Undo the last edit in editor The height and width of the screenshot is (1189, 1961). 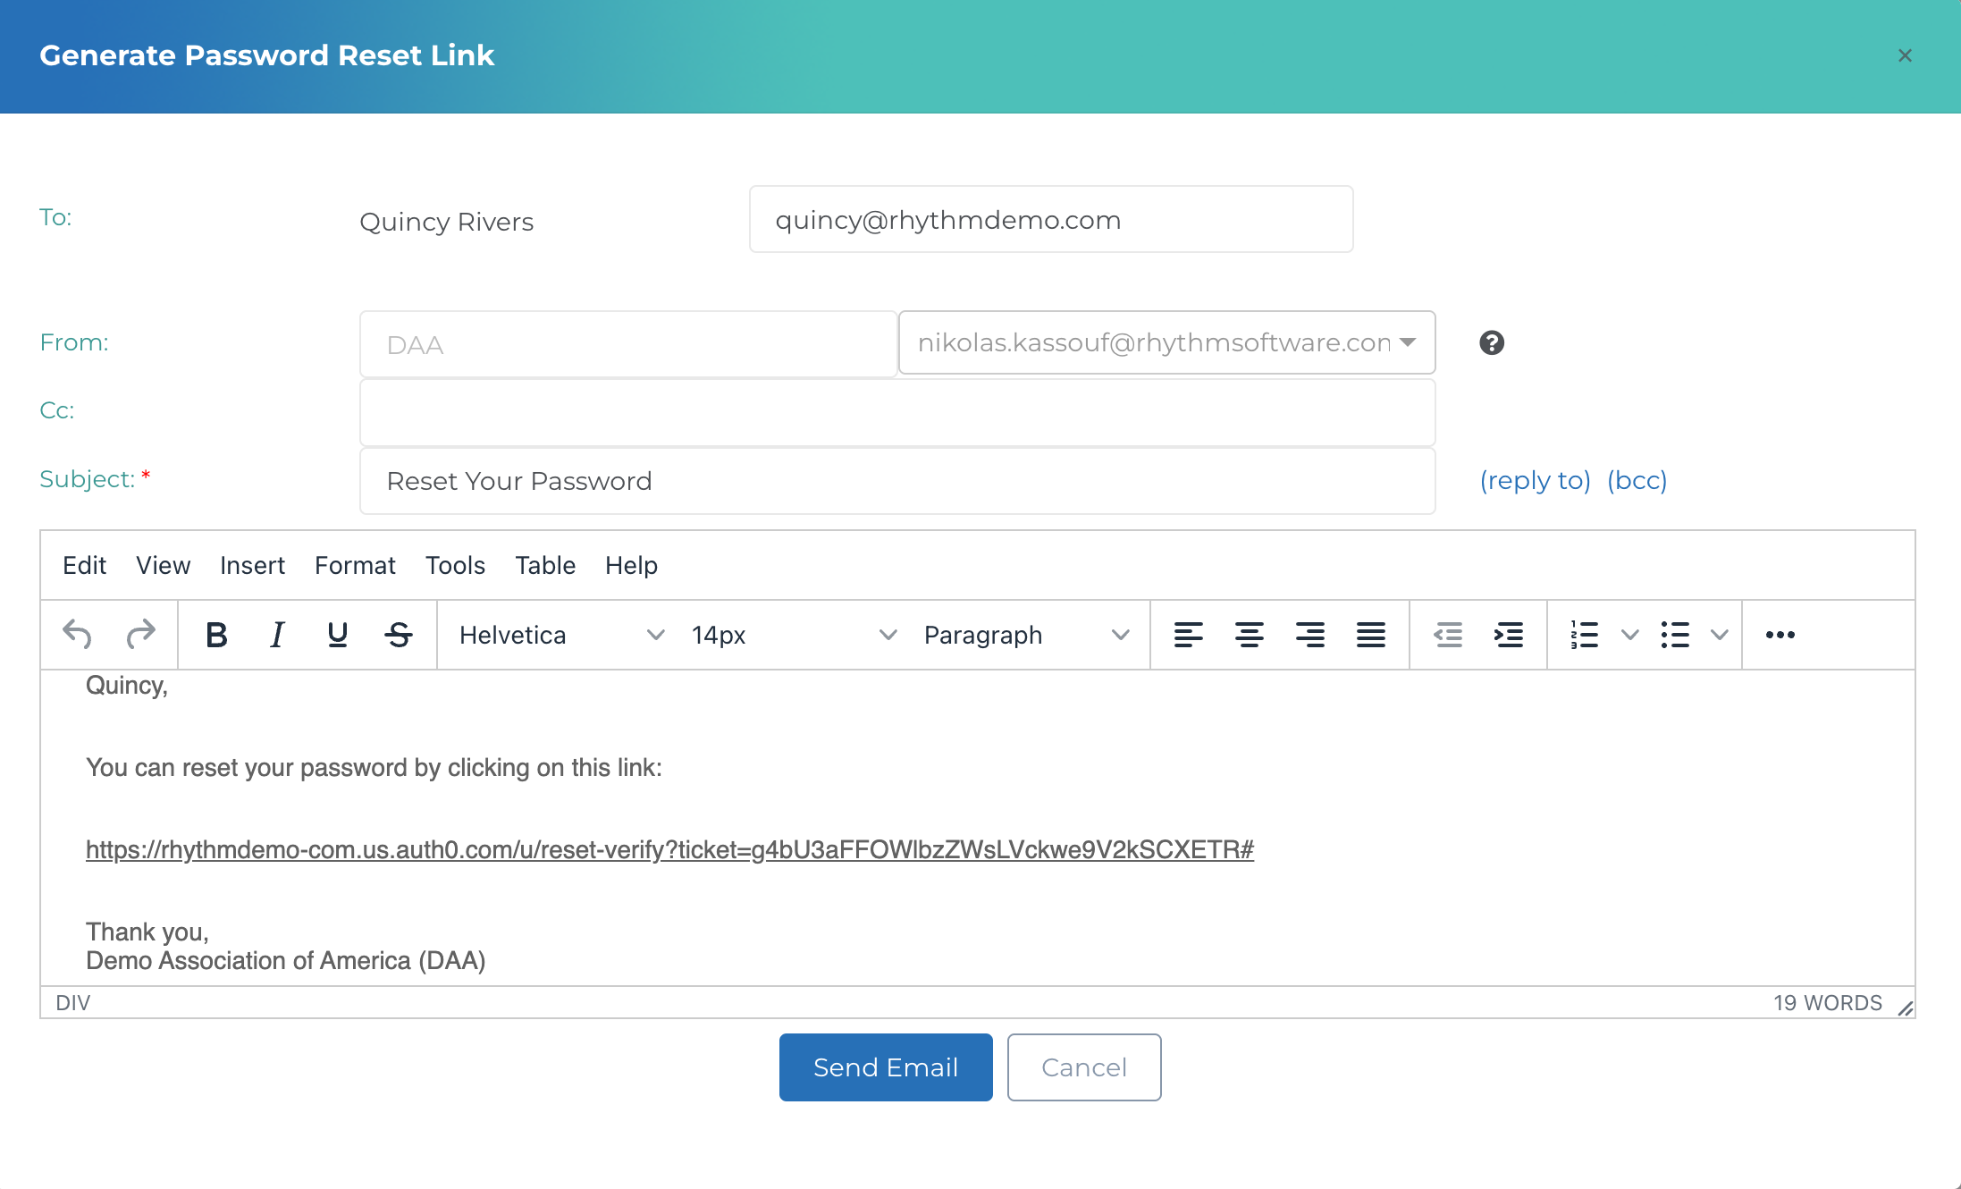coord(78,635)
